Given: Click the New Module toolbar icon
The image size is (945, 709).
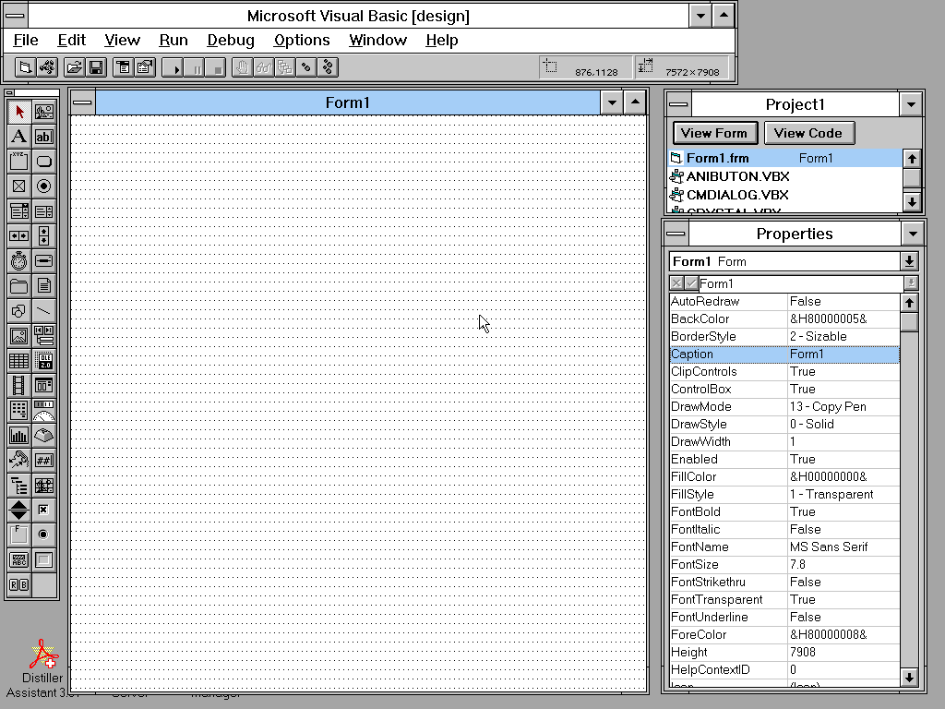Looking at the screenshot, I should (x=47, y=66).
